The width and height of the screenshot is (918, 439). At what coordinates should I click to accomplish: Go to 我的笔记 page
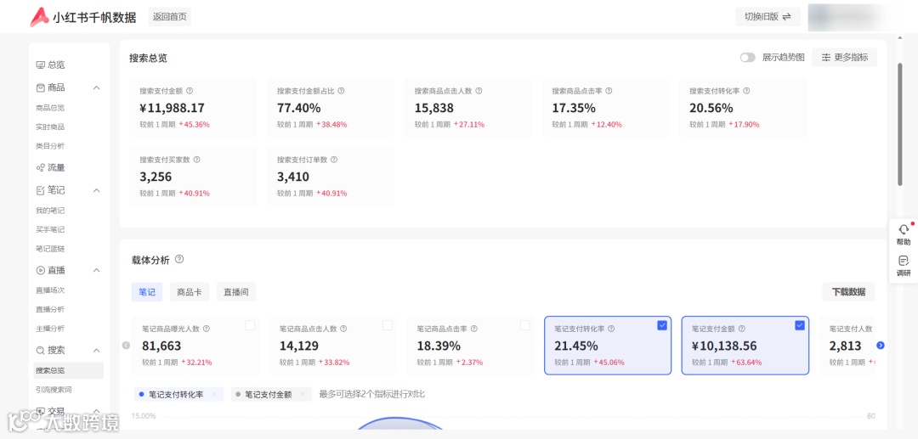pos(50,211)
